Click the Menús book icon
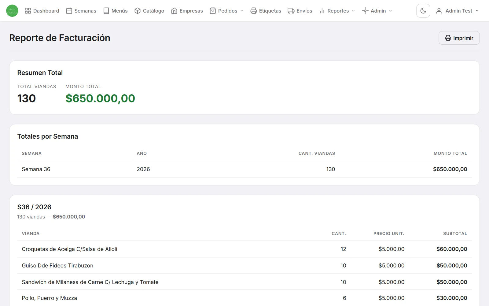The width and height of the screenshot is (489, 306). click(x=106, y=11)
